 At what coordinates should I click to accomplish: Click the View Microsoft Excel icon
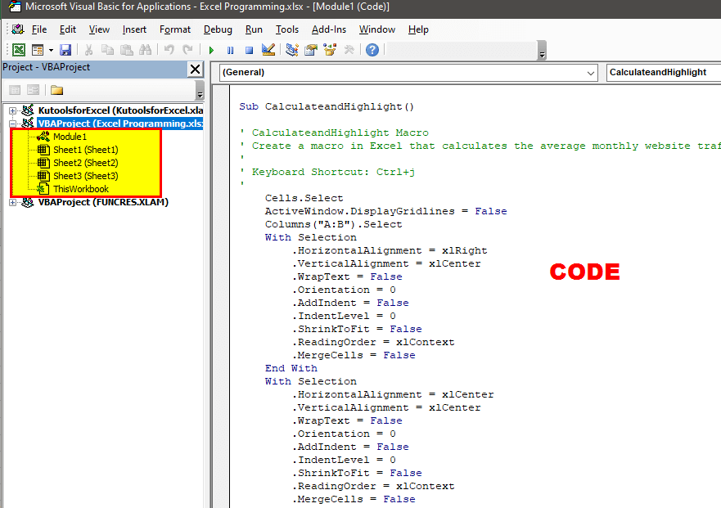click(x=17, y=49)
